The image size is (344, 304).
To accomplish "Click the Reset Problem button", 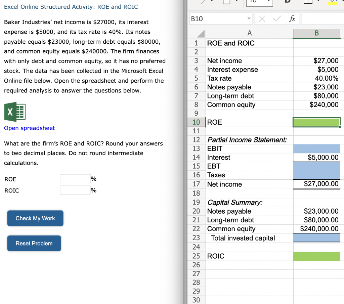I will pyautogui.click(x=34, y=243).
